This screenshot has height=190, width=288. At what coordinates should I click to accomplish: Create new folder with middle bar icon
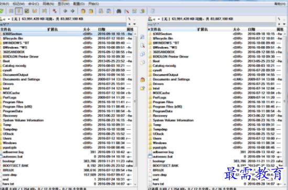click(x=142, y=88)
